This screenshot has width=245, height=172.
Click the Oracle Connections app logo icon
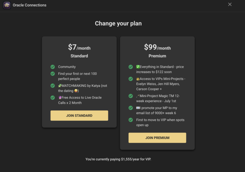pos(7,5)
